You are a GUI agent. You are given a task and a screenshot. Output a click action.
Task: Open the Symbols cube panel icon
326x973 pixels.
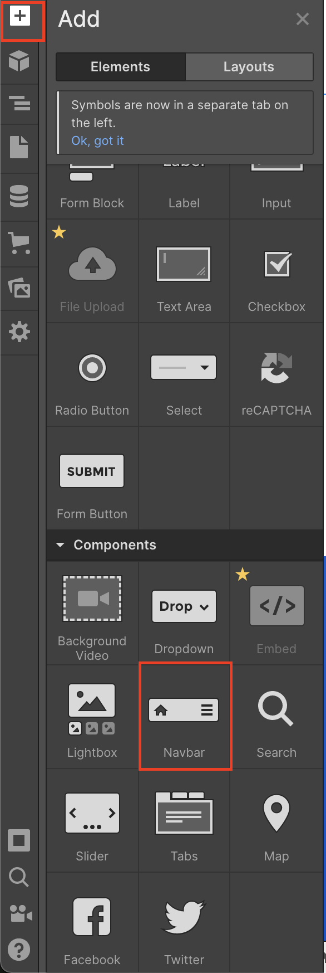click(x=19, y=61)
